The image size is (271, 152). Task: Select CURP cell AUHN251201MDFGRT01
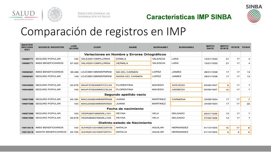(97, 132)
